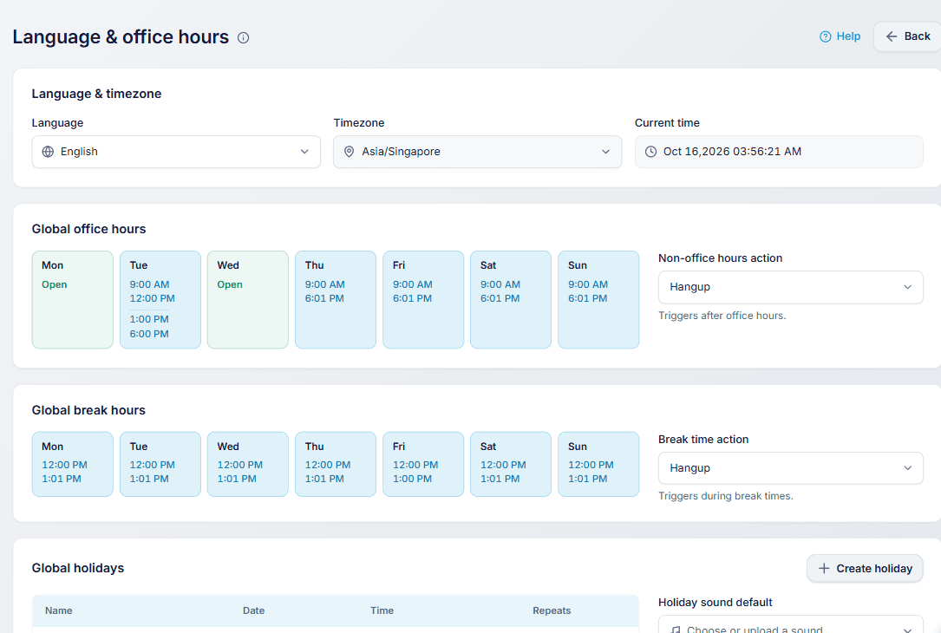Open the Holiday sound default dropdown
This screenshot has width=941, height=633.
(790, 624)
